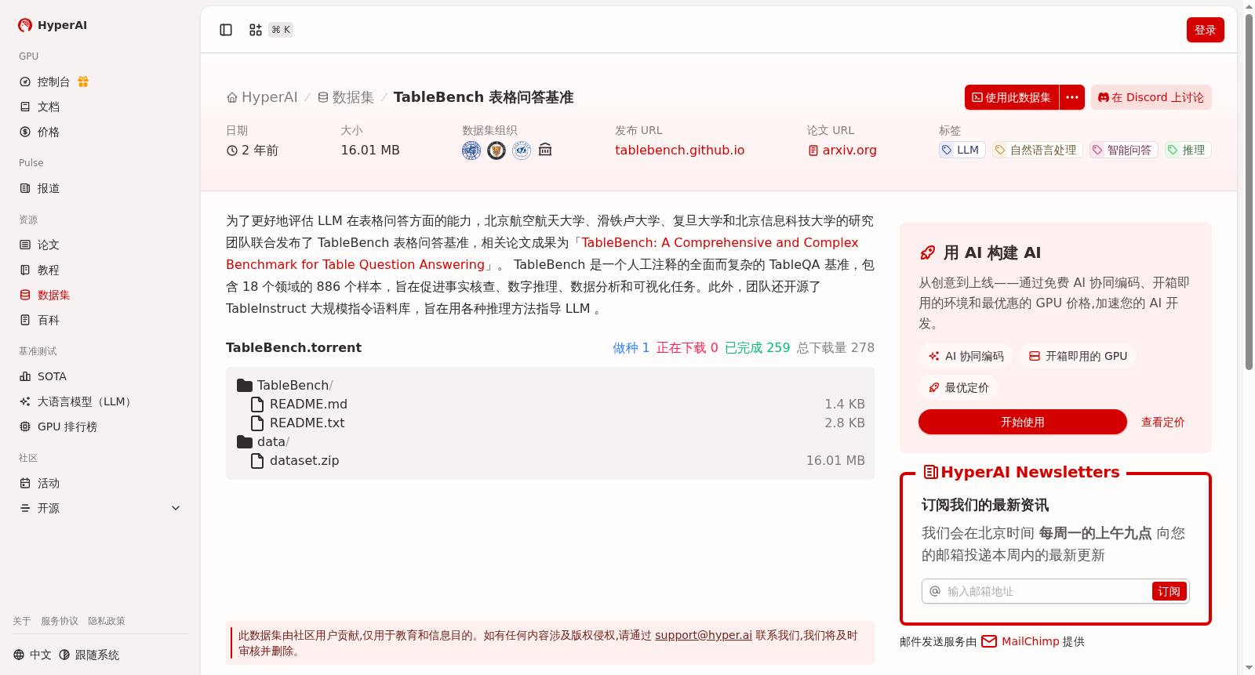
Task: Click 在 Discord 上讨论 button
Action: pos(1151,97)
